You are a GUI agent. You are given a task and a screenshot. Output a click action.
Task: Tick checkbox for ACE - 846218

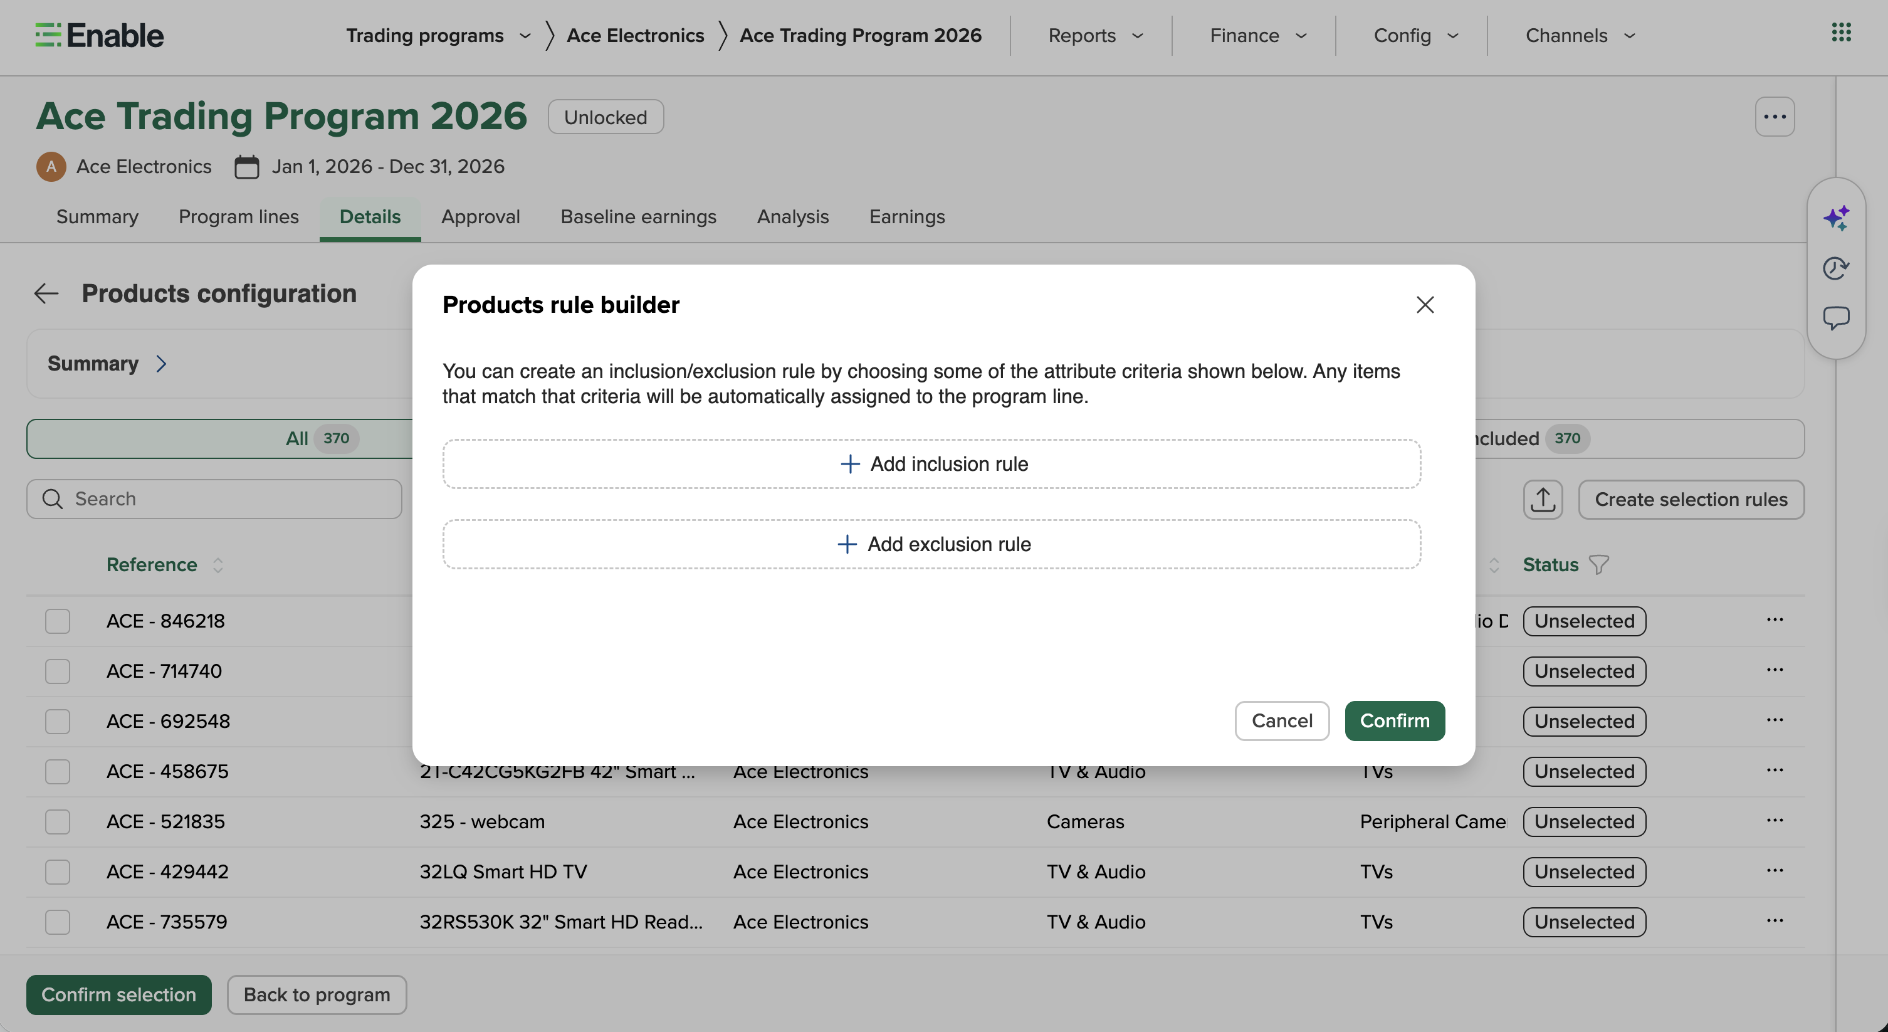(x=57, y=621)
